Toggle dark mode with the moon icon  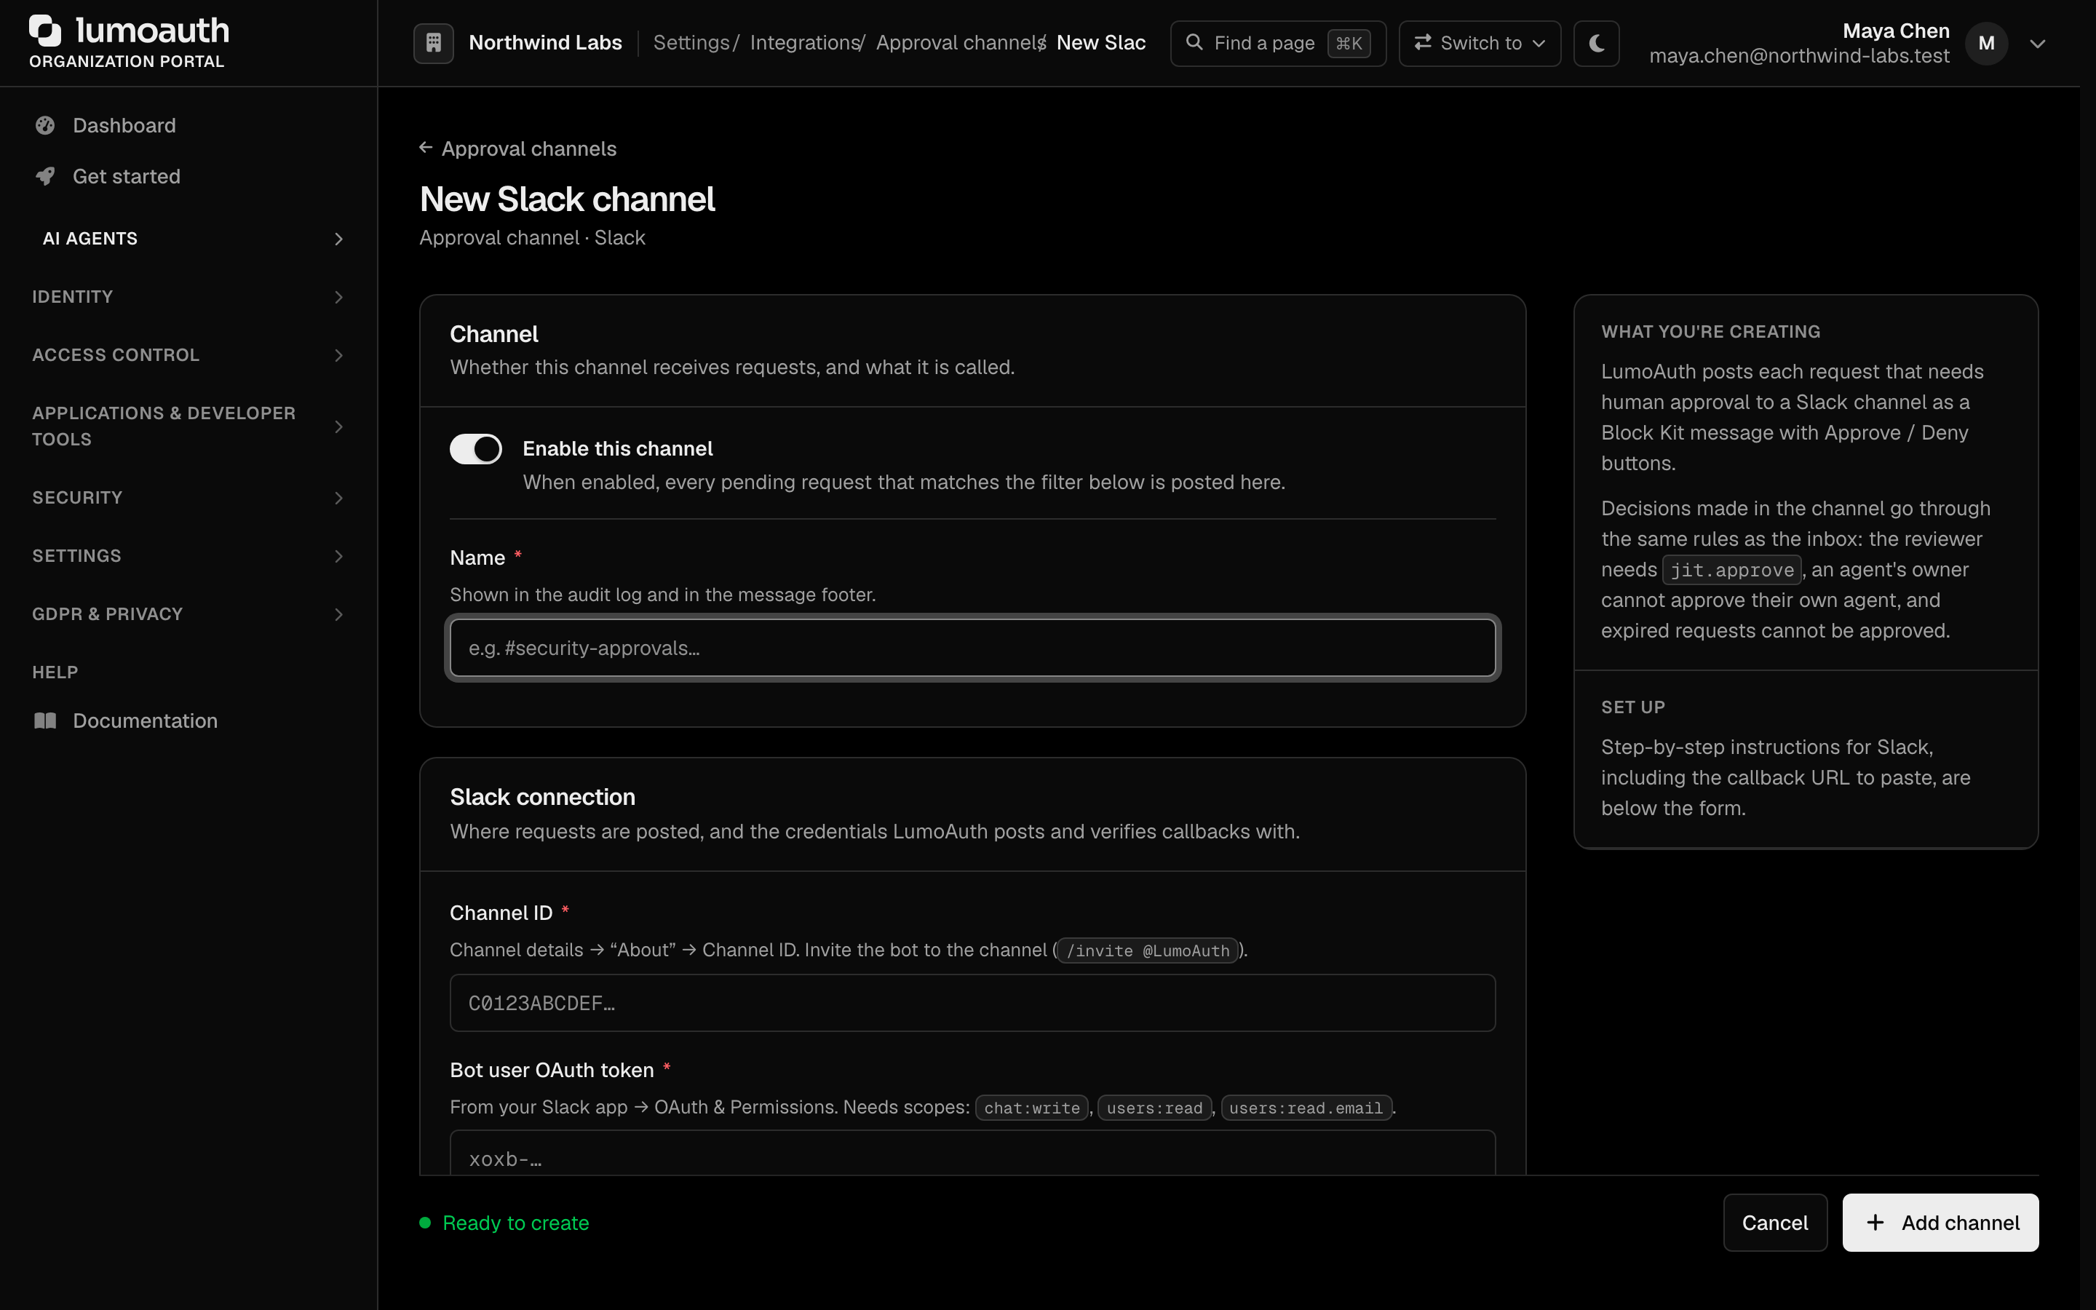tap(1596, 44)
